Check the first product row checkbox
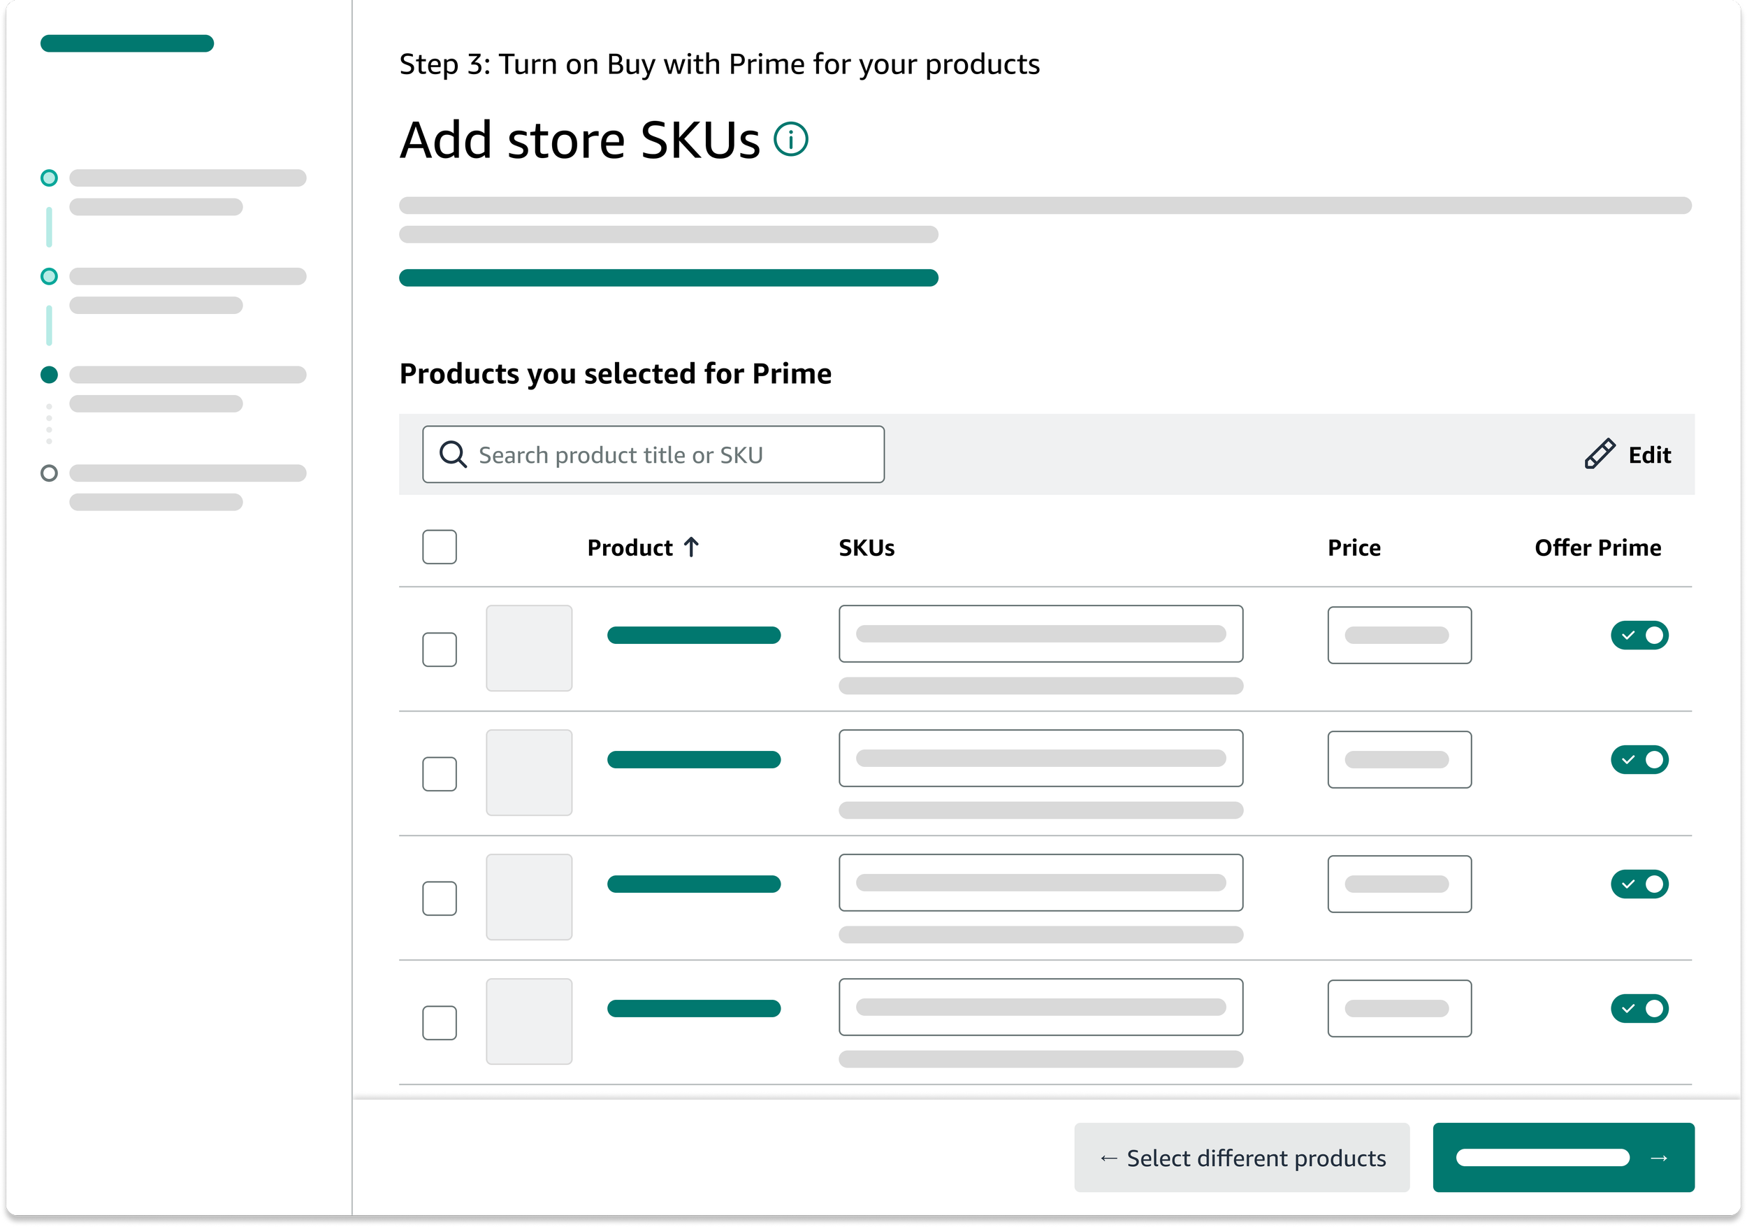The height and width of the screenshot is (1227, 1747). click(x=439, y=650)
